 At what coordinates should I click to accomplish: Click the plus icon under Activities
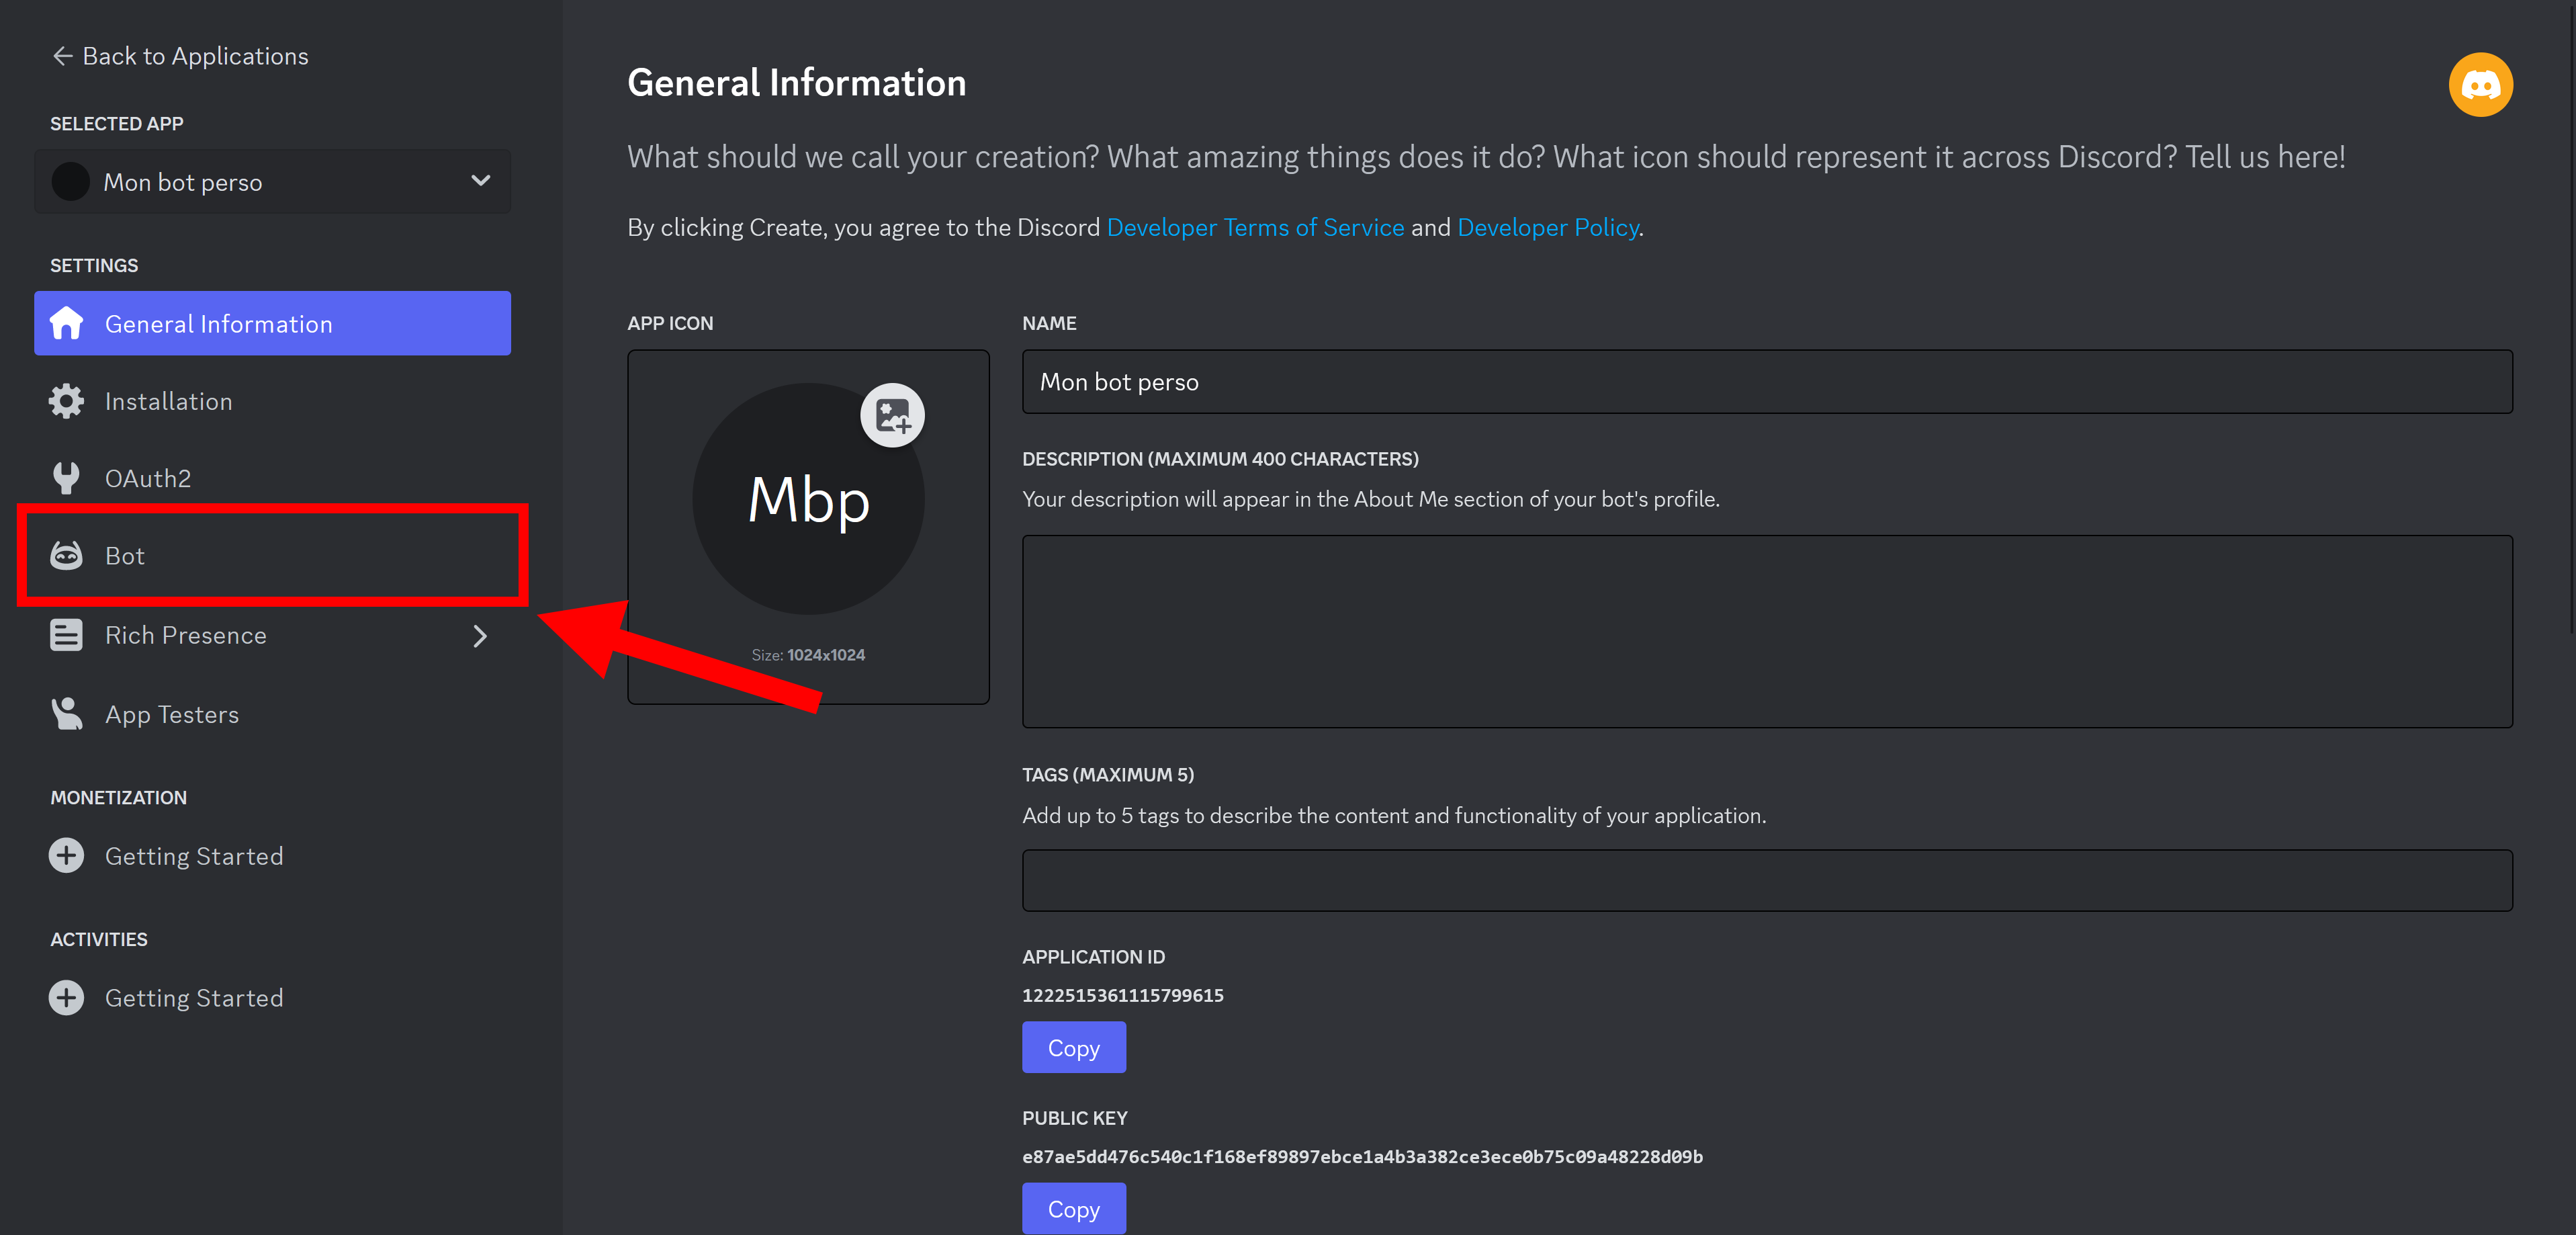click(x=67, y=998)
